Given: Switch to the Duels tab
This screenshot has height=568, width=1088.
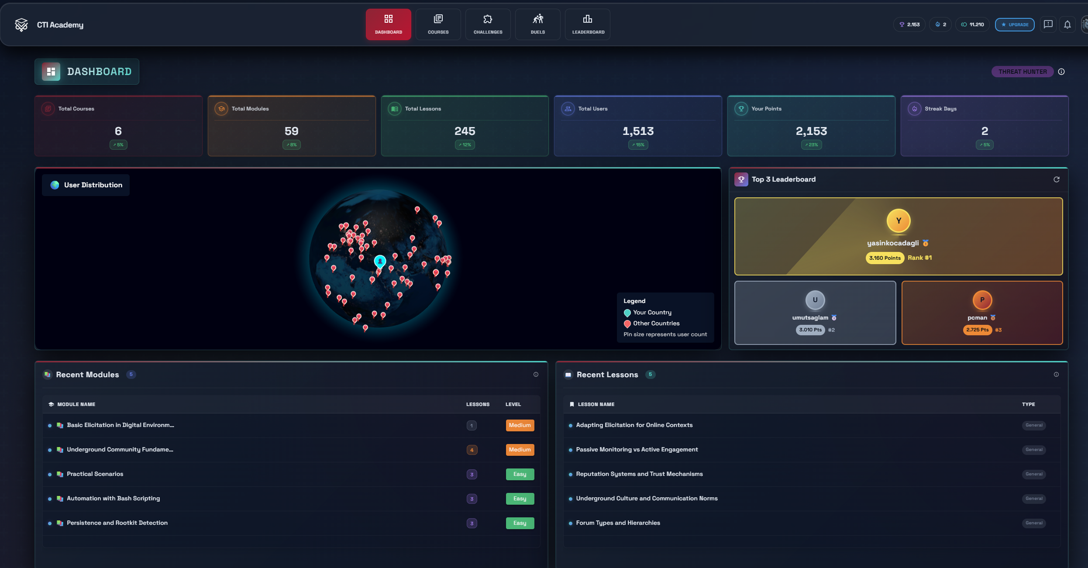Looking at the screenshot, I should (x=537, y=24).
